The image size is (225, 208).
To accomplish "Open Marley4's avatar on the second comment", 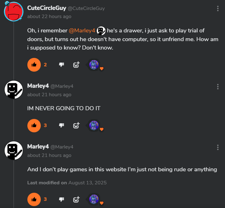I will [x=14, y=90].
